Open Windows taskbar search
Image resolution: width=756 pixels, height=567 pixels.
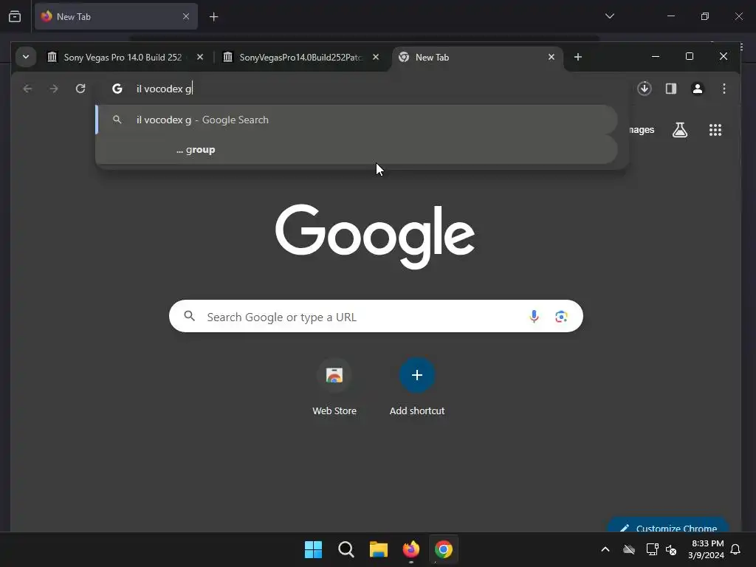point(346,549)
